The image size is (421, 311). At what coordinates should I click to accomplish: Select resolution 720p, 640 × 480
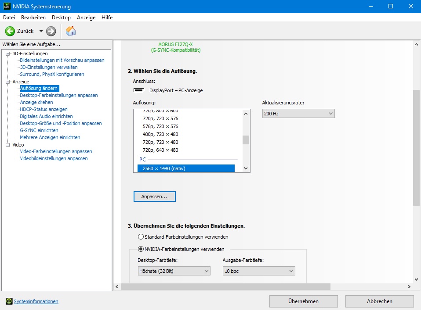[160, 150]
